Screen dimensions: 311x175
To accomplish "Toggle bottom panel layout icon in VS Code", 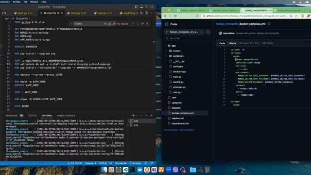I will click(141, 7).
